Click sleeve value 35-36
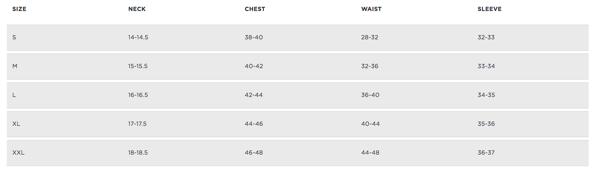The image size is (597, 174). pyautogui.click(x=486, y=124)
